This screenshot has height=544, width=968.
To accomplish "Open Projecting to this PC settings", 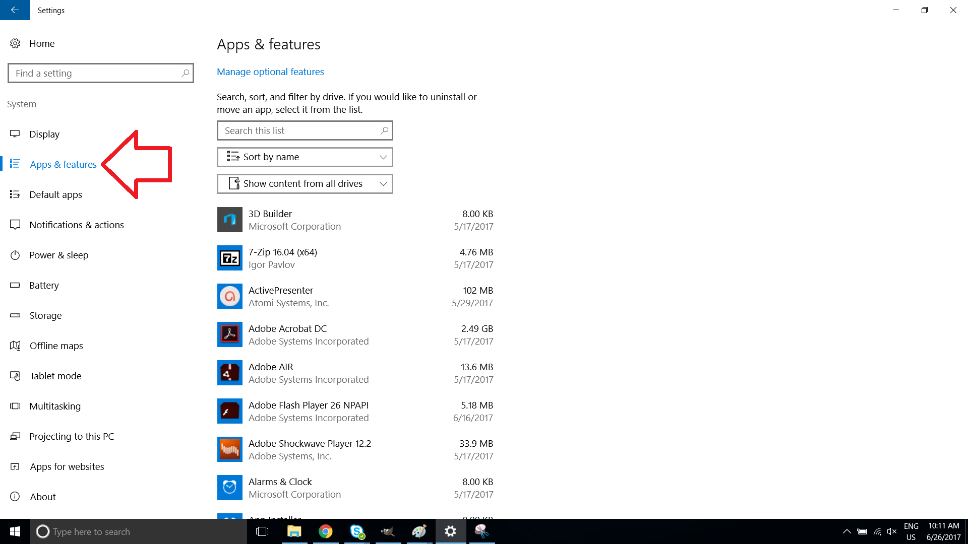I will click(x=72, y=436).
